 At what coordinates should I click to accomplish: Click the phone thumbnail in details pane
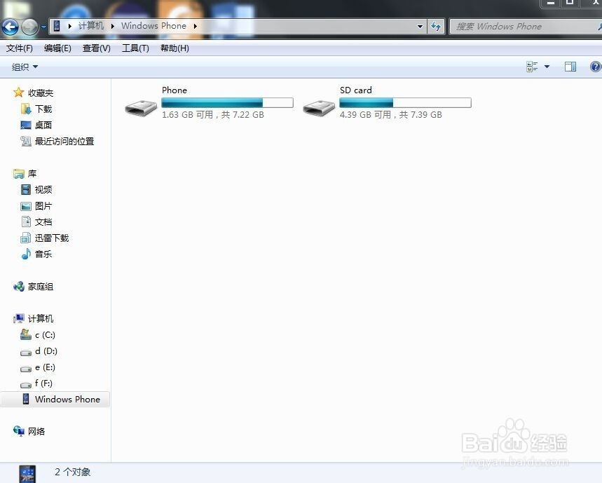(27, 474)
